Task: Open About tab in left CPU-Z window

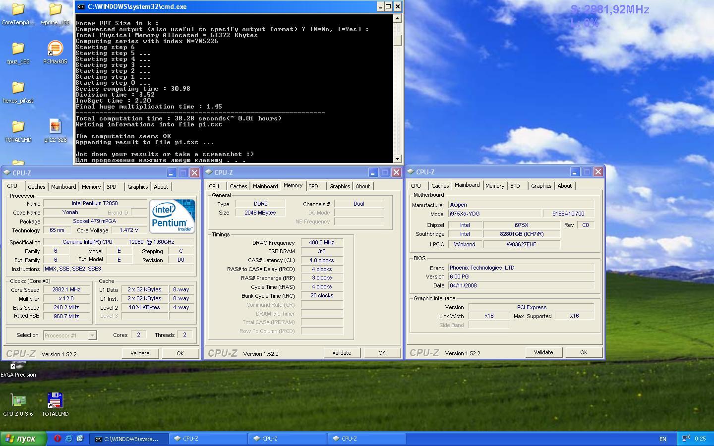Action: (161, 187)
